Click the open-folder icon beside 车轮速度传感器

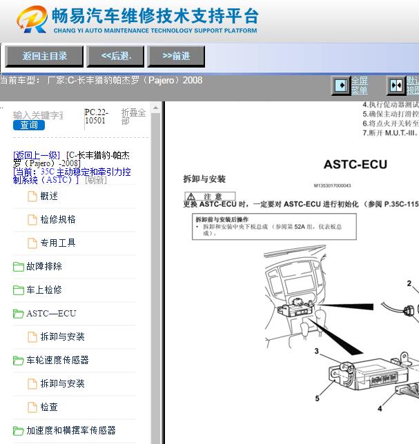[x=19, y=361]
